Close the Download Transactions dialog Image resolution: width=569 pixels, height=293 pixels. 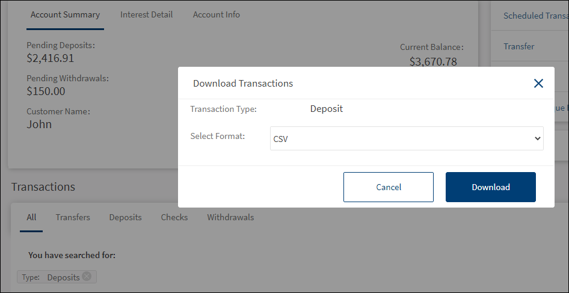coord(538,84)
